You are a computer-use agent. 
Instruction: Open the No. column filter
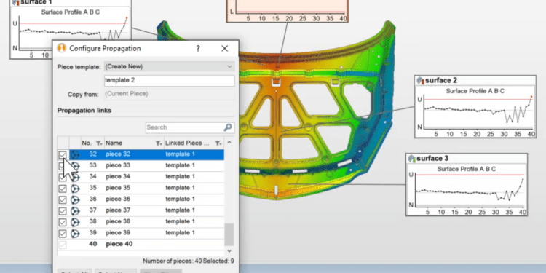tap(99, 143)
